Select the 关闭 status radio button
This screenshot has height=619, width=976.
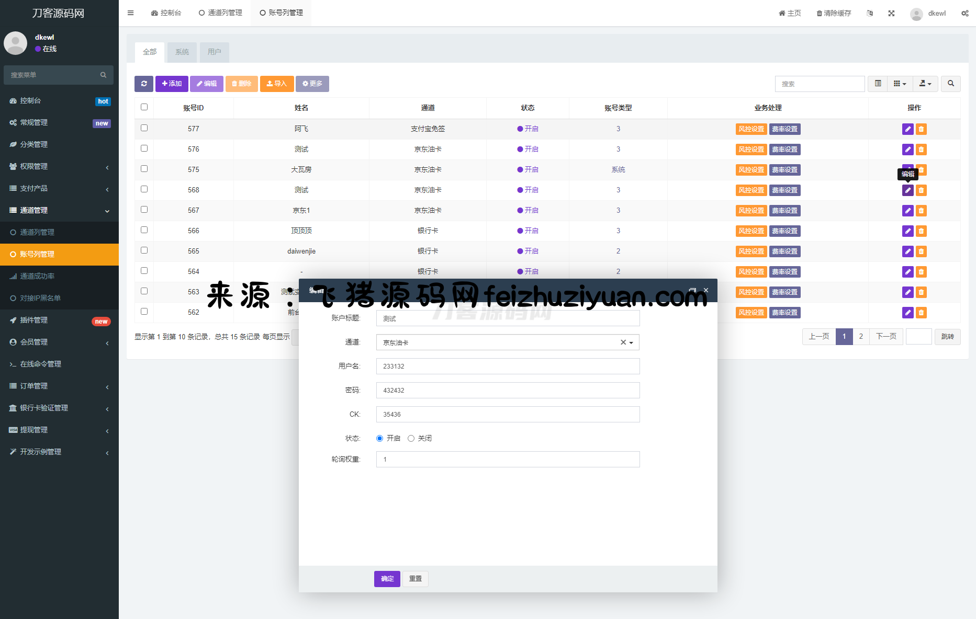pyautogui.click(x=411, y=439)
